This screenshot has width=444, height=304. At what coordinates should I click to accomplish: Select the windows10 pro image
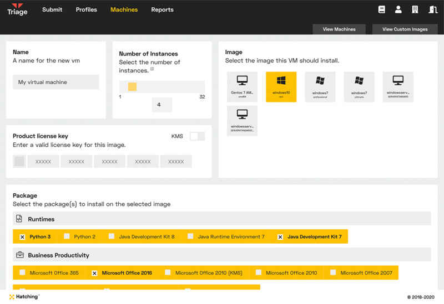(281, 87)
